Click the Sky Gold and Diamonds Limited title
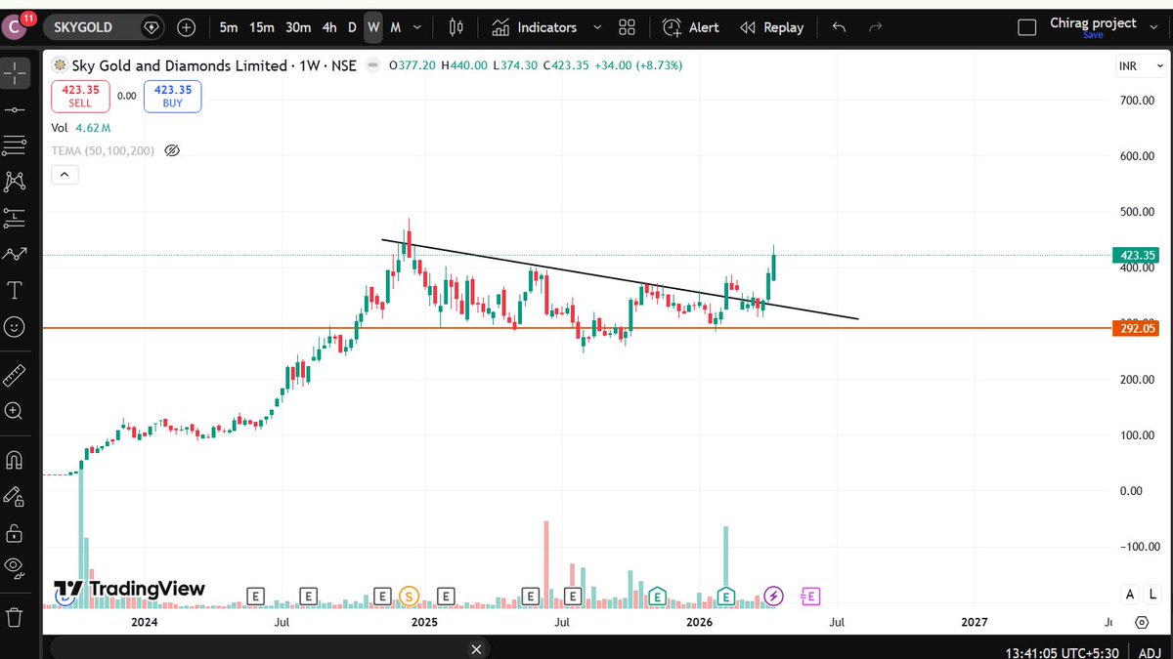1173x659 pixels. [x=179, y=65]
